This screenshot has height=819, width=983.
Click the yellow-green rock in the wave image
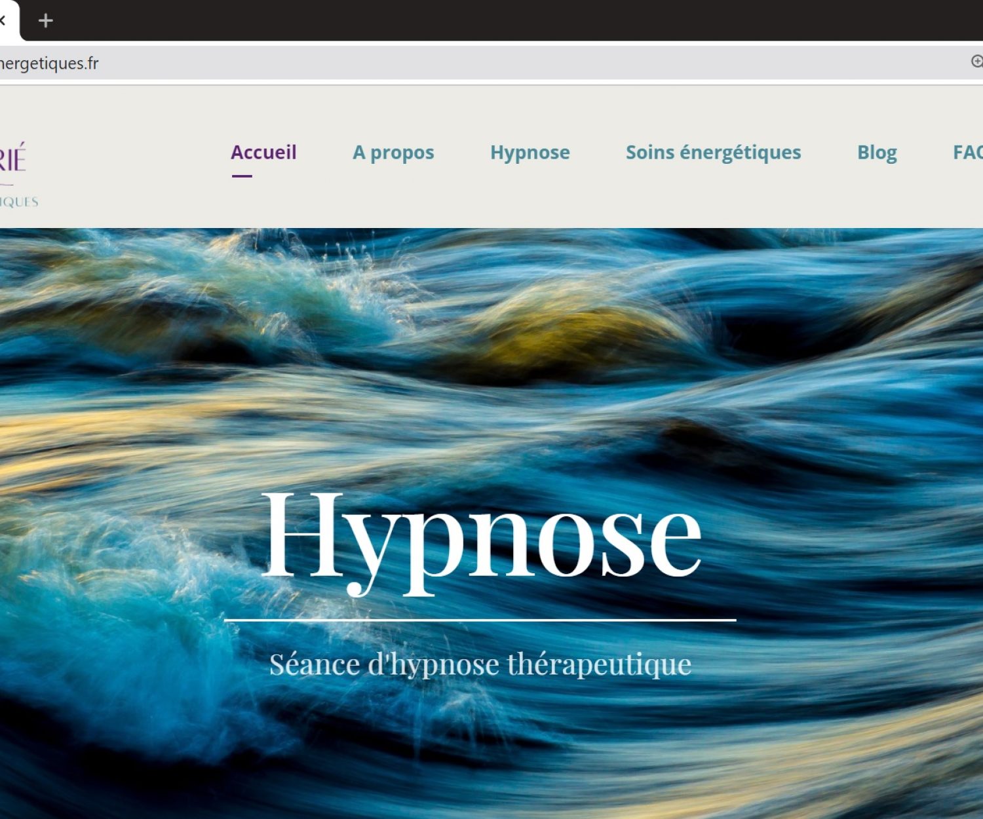click(557, 334)
